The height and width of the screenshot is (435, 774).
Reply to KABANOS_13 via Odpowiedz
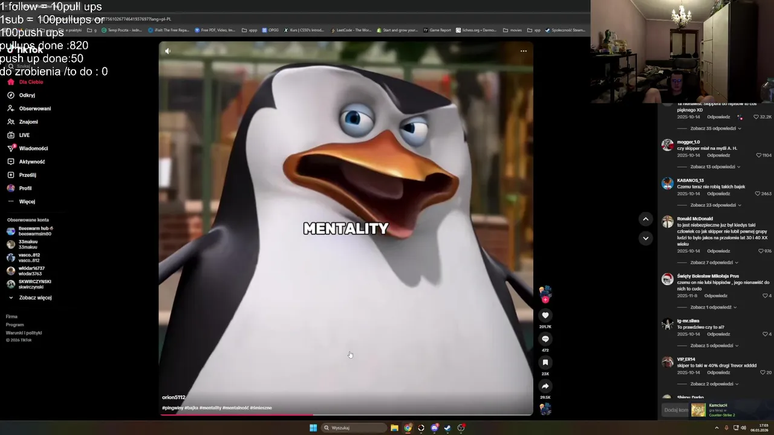(x=718, y=193)
